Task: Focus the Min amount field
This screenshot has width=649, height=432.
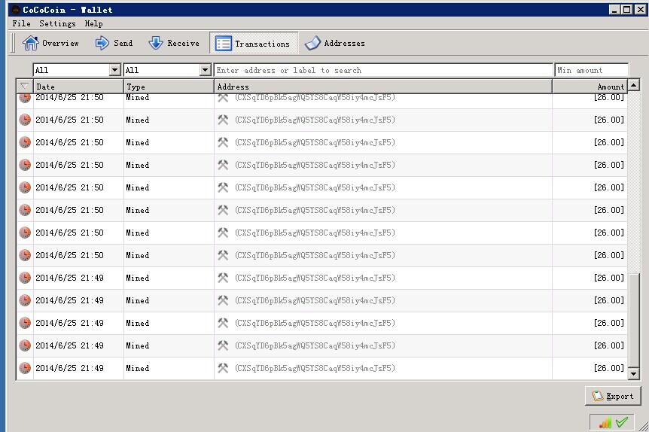Action: (x=592, y=70)
